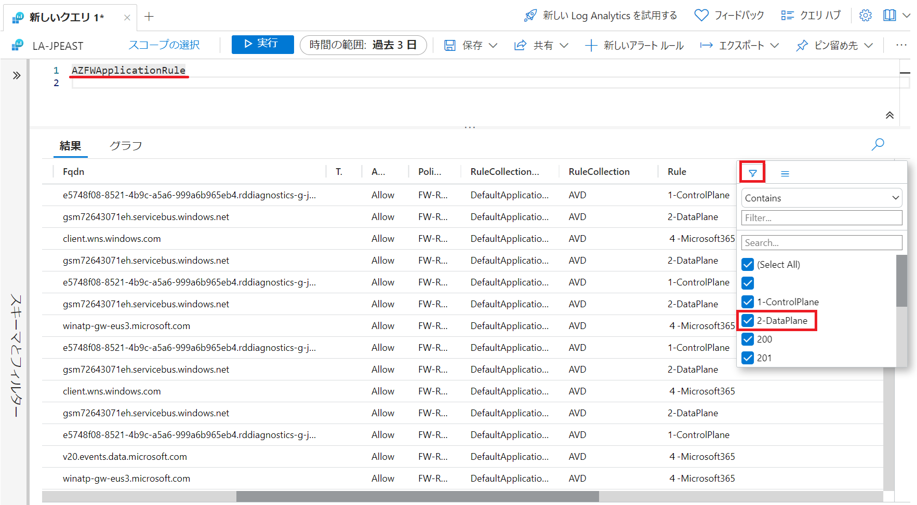Click the A... column header
The width and height of the screenshot is (917, 505).
point(378,172)
